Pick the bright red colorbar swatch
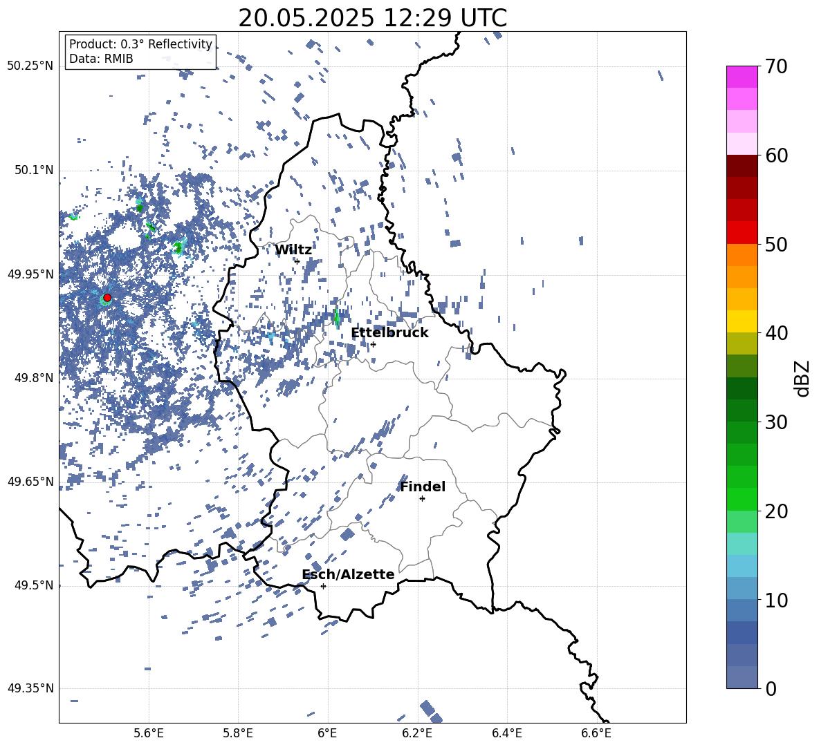The height and width of the screenshot is (747, 819). [742, 233]
